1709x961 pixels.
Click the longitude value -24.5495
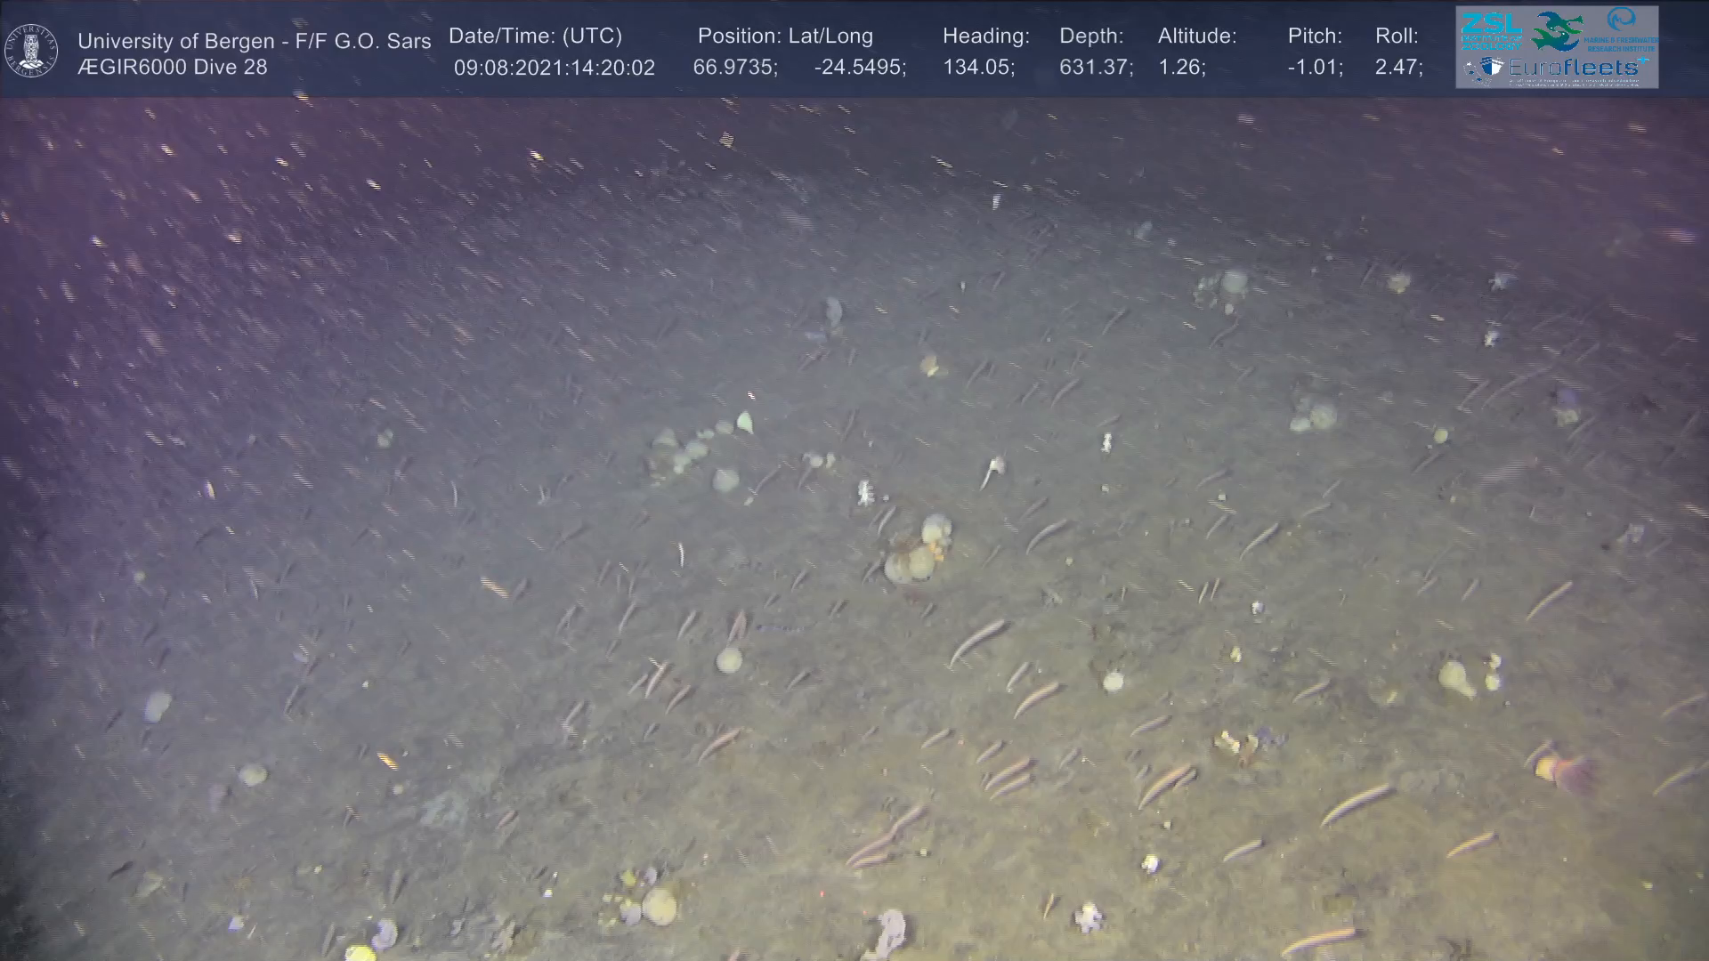859,68
